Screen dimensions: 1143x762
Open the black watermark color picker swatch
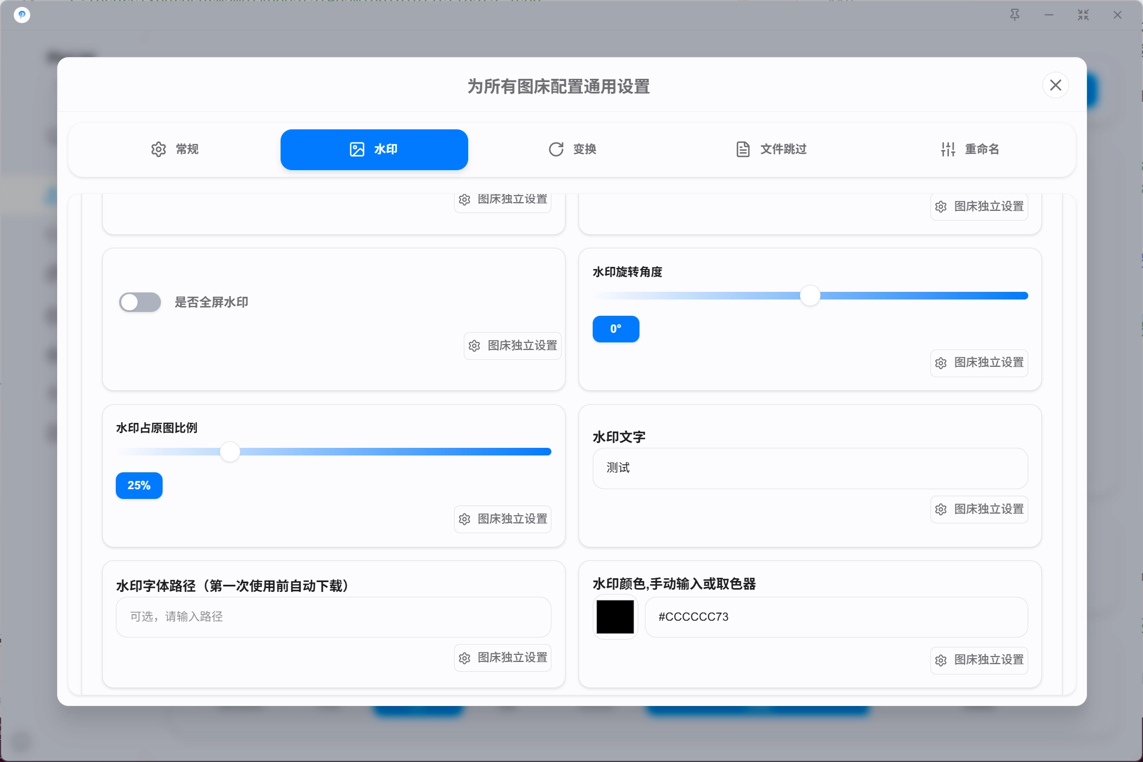(615, 617)
